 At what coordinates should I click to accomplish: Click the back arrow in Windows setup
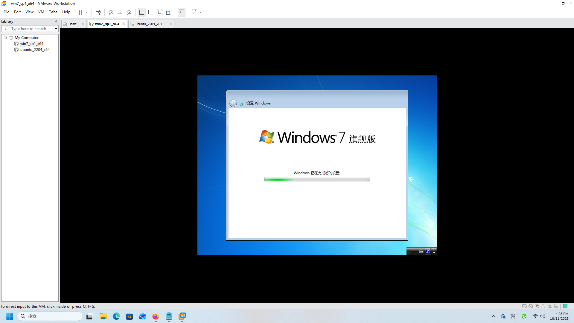pos(233,103)
